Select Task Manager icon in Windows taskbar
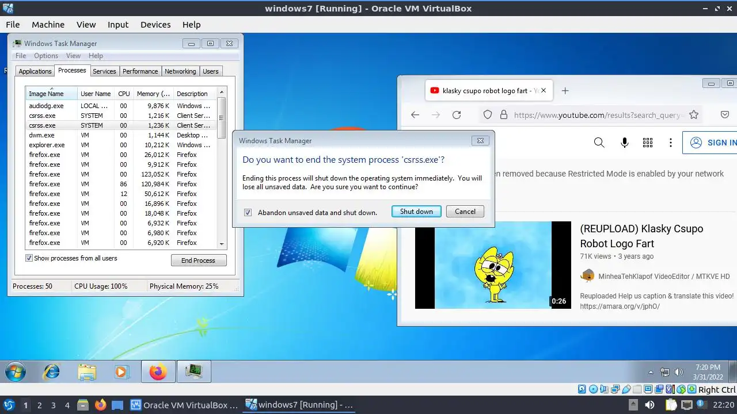 [x=193, y=372]
